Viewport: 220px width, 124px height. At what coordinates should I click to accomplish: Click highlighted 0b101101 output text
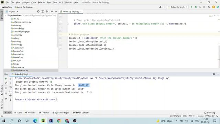pos(84,85)
